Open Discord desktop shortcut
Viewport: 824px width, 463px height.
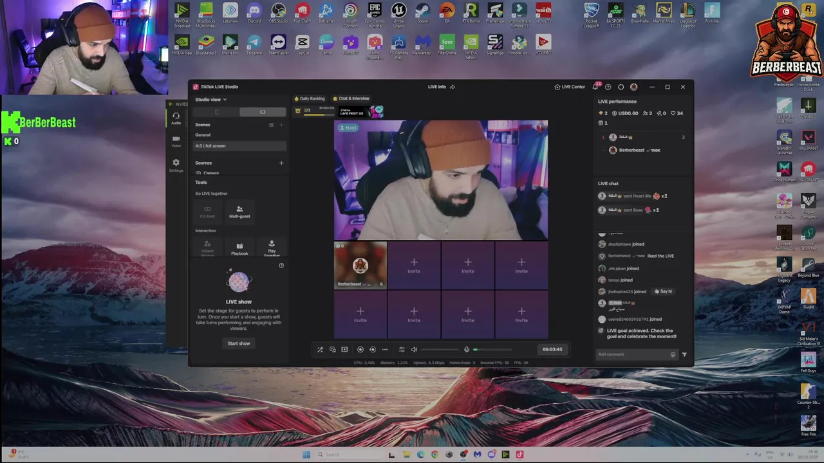254,13
